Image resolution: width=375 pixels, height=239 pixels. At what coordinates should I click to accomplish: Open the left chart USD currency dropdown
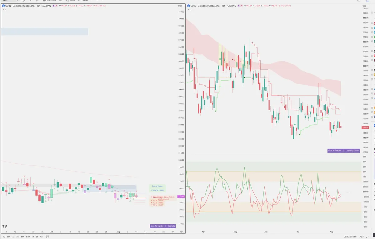click(x=181, y=6)
